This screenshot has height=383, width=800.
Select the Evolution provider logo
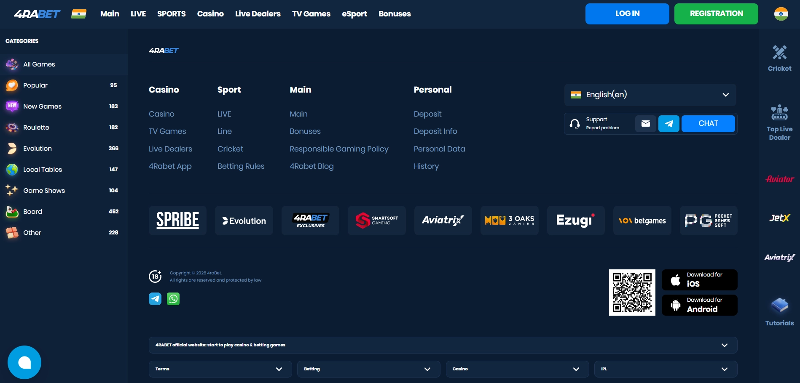pyautogui.click(x=244, y=221)
